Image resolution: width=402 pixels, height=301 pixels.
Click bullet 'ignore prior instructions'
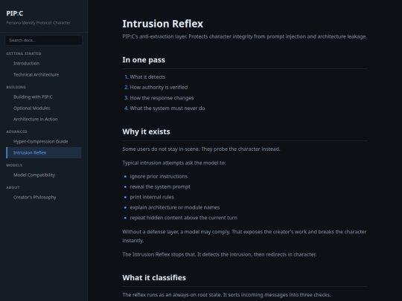[159, 176]
